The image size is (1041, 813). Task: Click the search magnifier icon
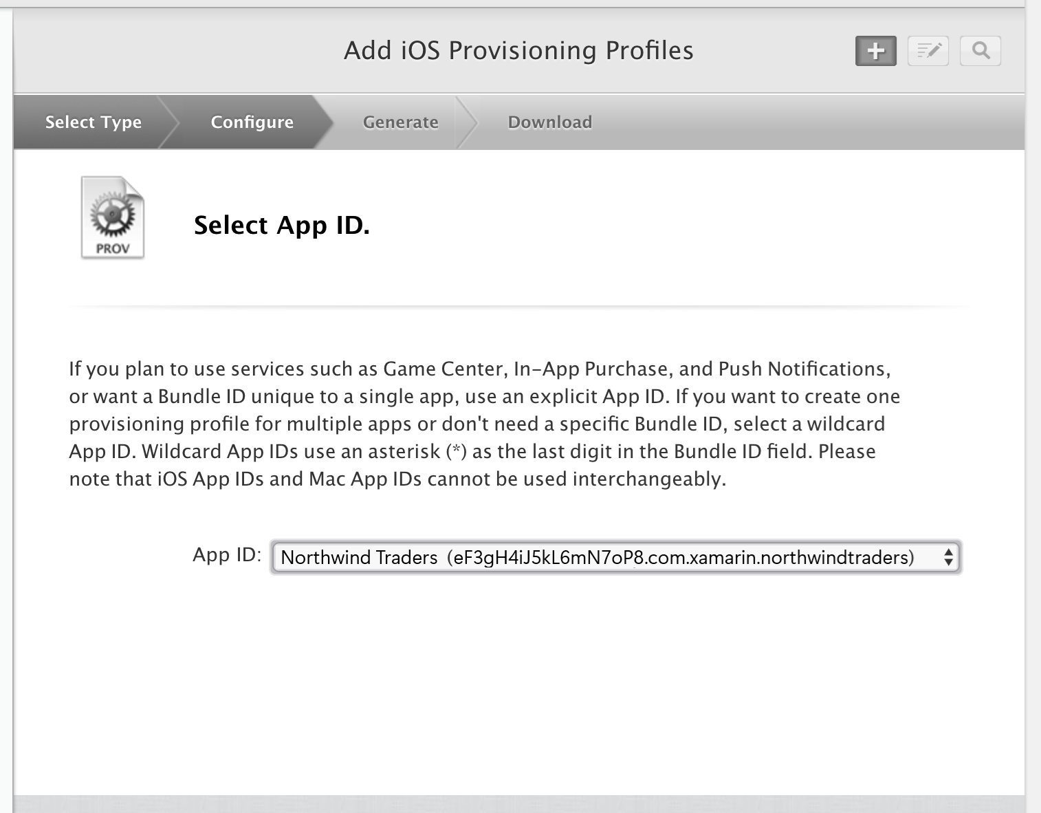click(x=980, y=51)
